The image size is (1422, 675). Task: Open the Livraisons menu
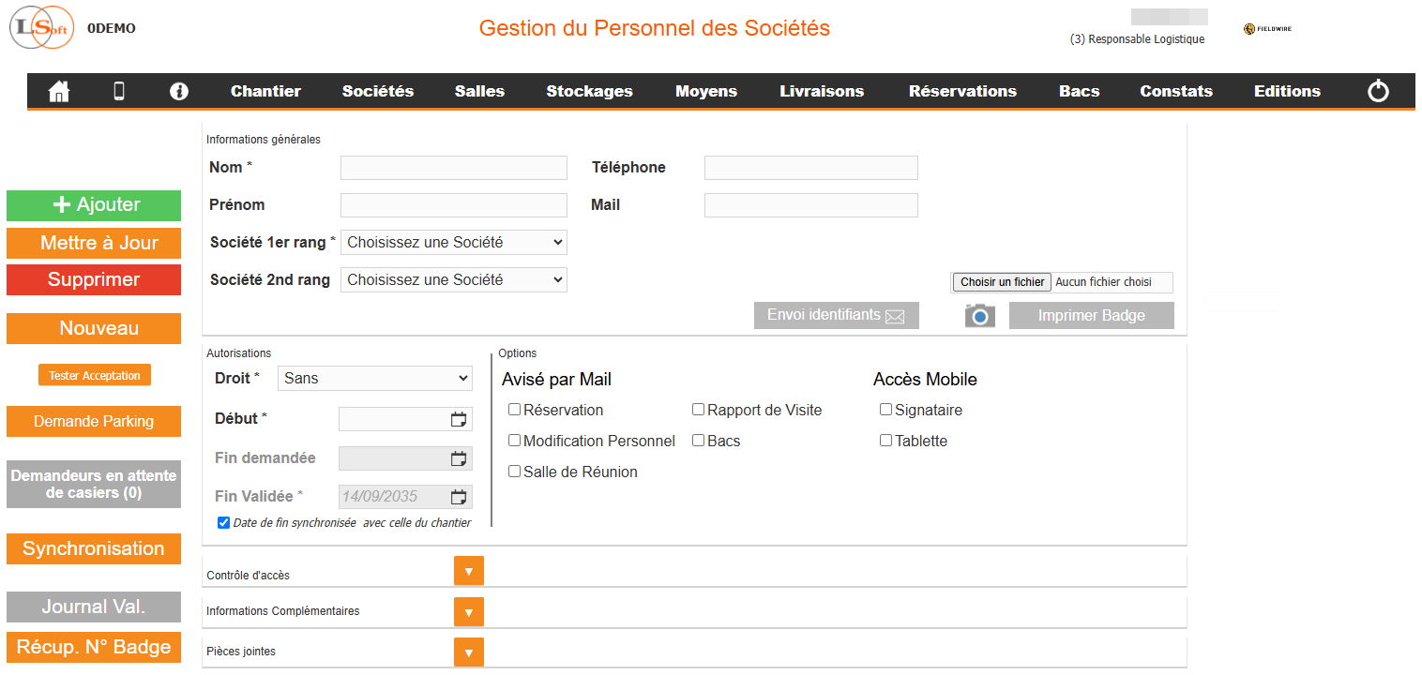(x=822, y=91)
